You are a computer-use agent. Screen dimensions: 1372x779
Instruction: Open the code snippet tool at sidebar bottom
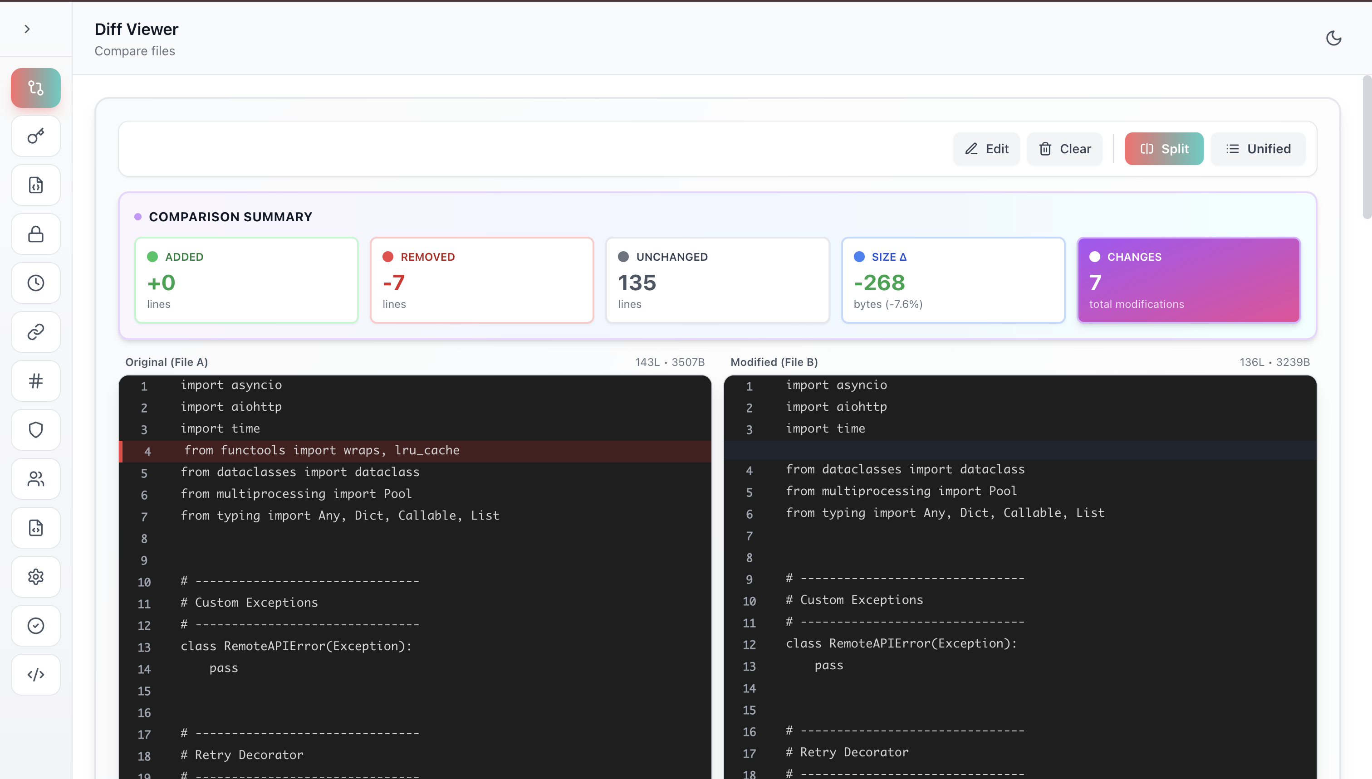[35, 674]
